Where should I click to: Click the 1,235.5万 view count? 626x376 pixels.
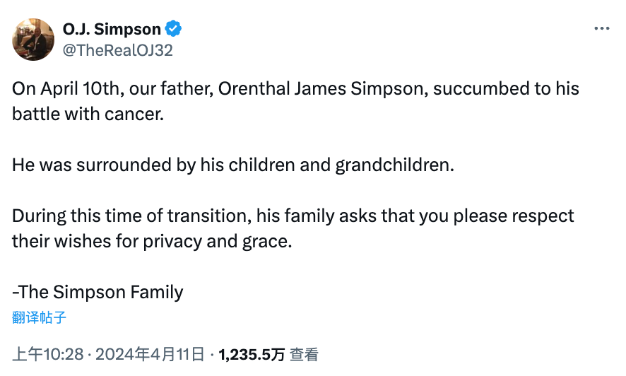tap(252, 355)
